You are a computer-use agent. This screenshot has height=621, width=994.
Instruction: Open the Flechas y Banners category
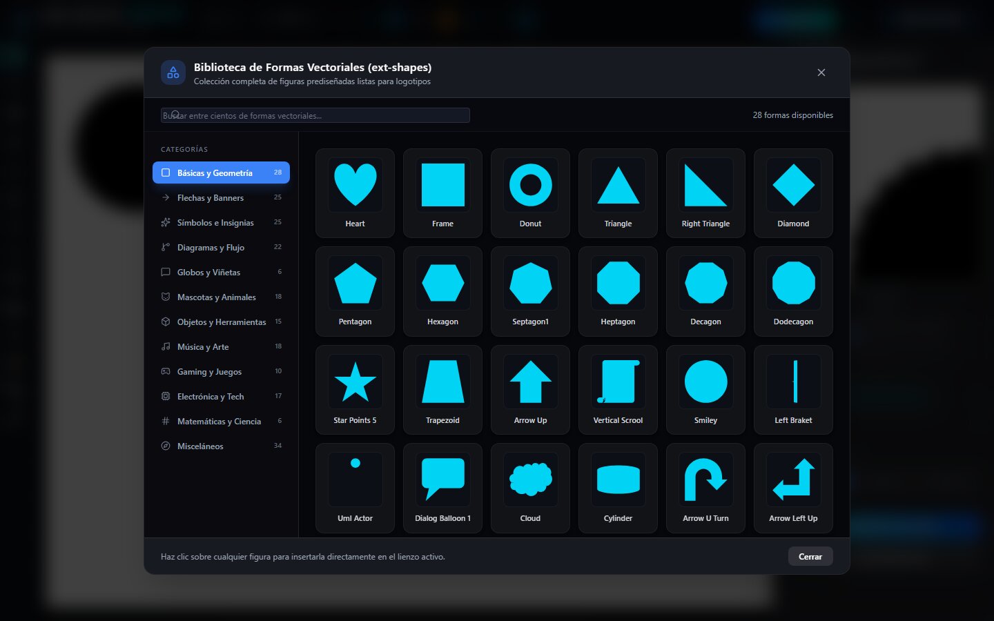point(221,197)
